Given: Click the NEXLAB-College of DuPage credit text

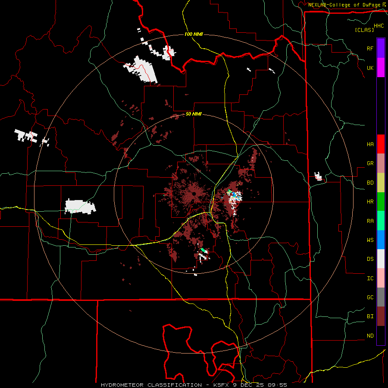Looking at the screenshot, I should [x=344, y=5].
